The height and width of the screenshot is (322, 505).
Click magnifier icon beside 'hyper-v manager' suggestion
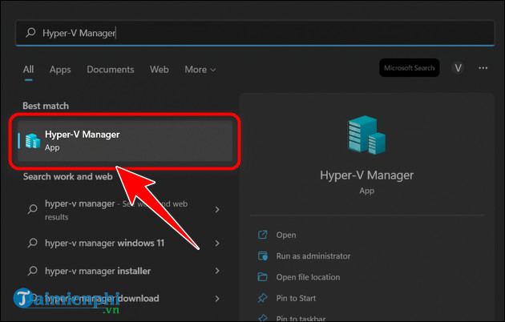coord(33,209)
